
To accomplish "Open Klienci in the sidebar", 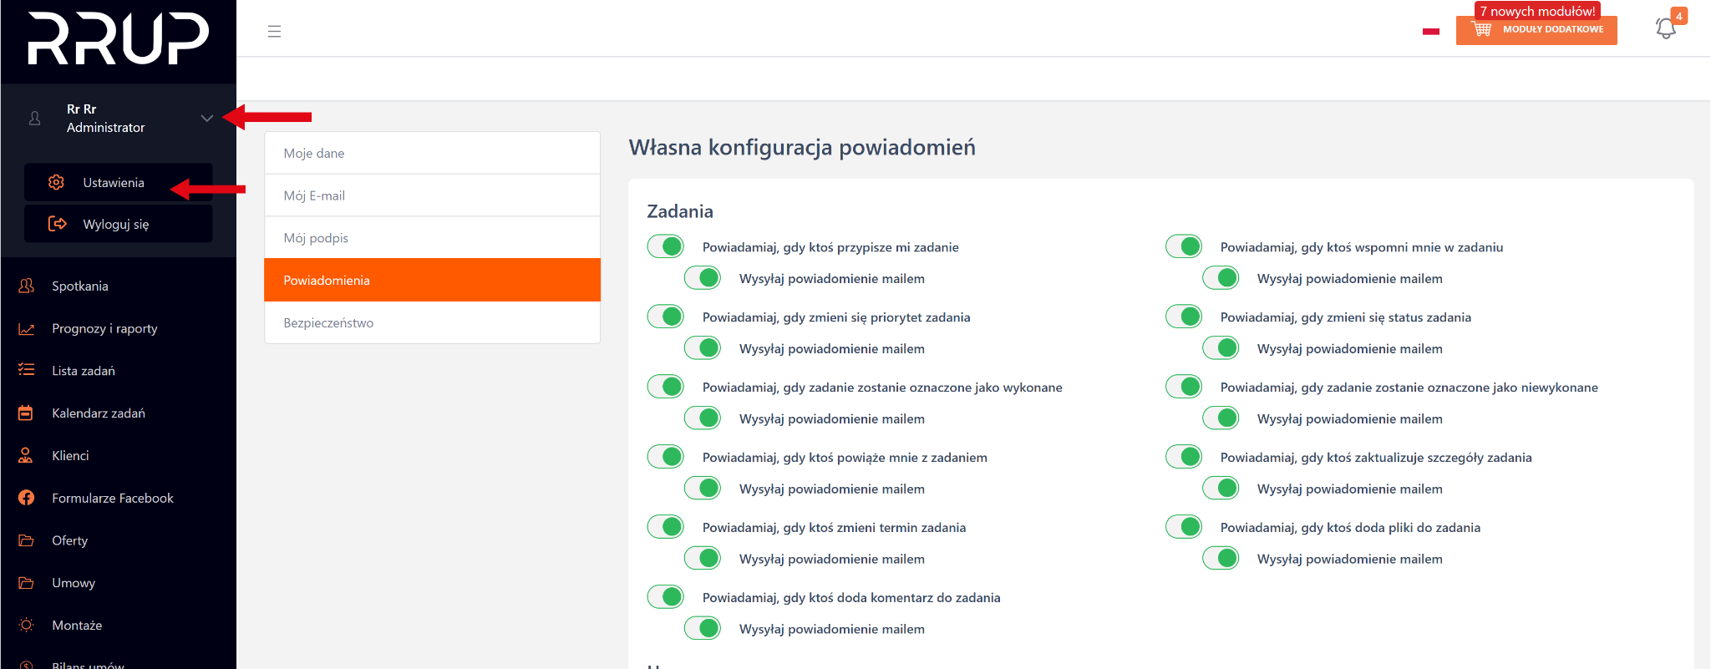I will click(70, 455).
